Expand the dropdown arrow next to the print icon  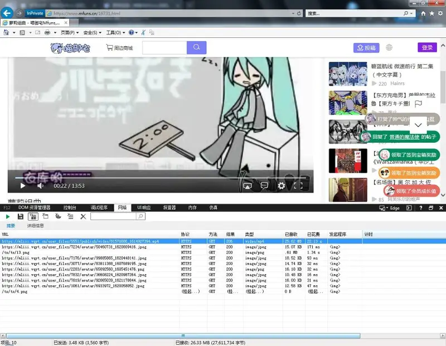click(55, 33)
